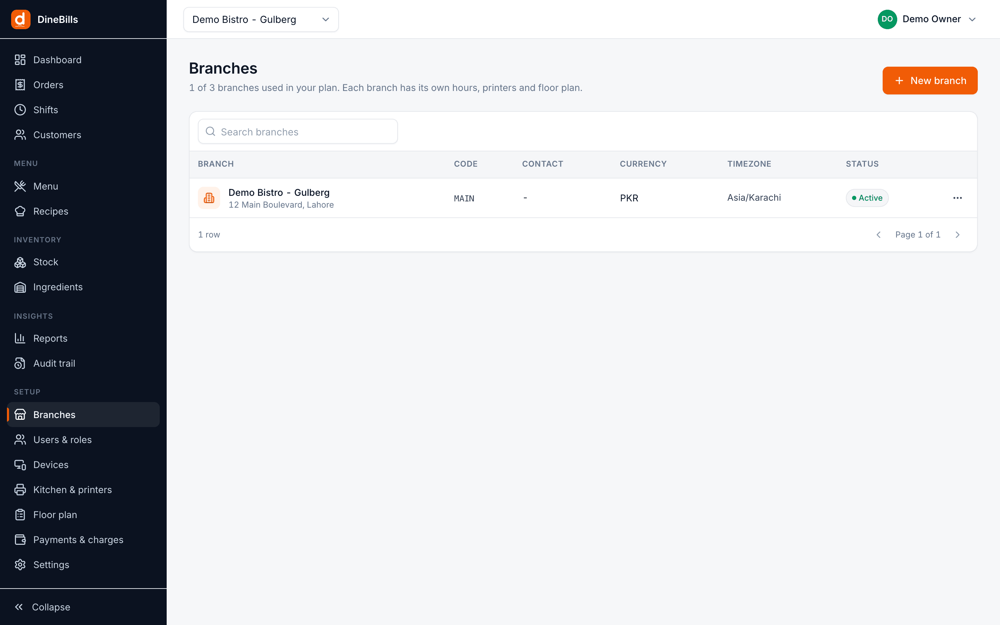Screen dimensions: 1000x625
Task: Click the PKR currency cell
Action: coord(629,198)
